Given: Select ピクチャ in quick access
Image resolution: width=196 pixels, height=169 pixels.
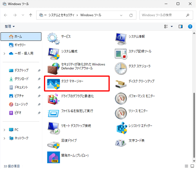Looking at the screenshot, I should click(21, 96).
